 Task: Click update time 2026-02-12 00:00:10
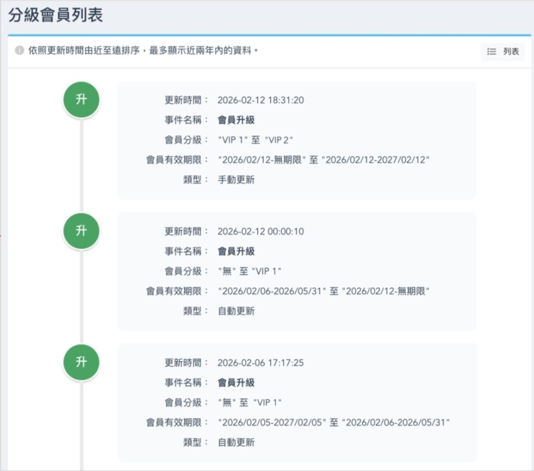[261, 231]
